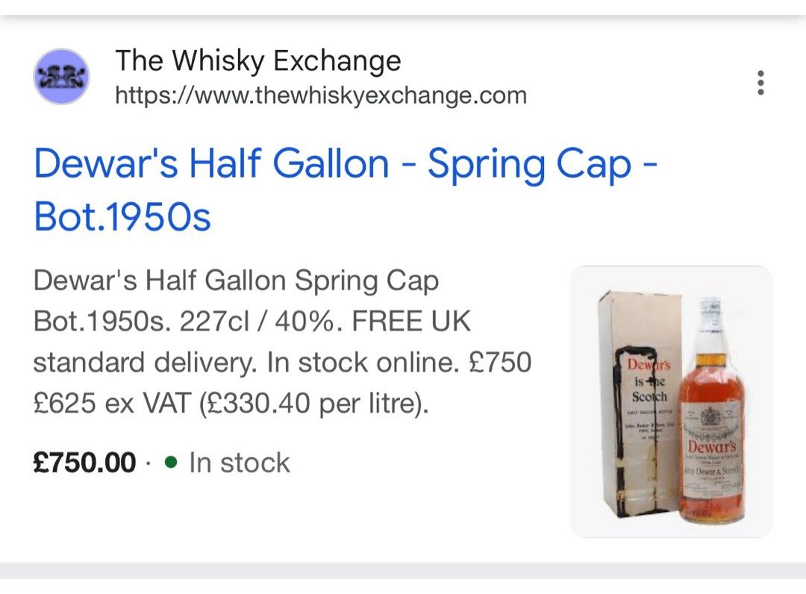The height and width of the screenshot is (594, 806).
Task: Select the In stock label text
Action: tap(240, 463)
